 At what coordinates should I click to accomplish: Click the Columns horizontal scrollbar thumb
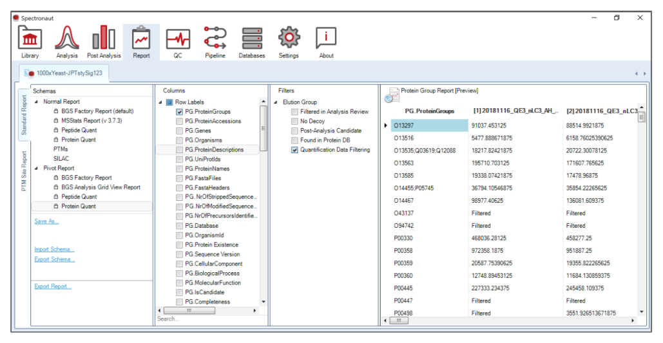[189, 310]
